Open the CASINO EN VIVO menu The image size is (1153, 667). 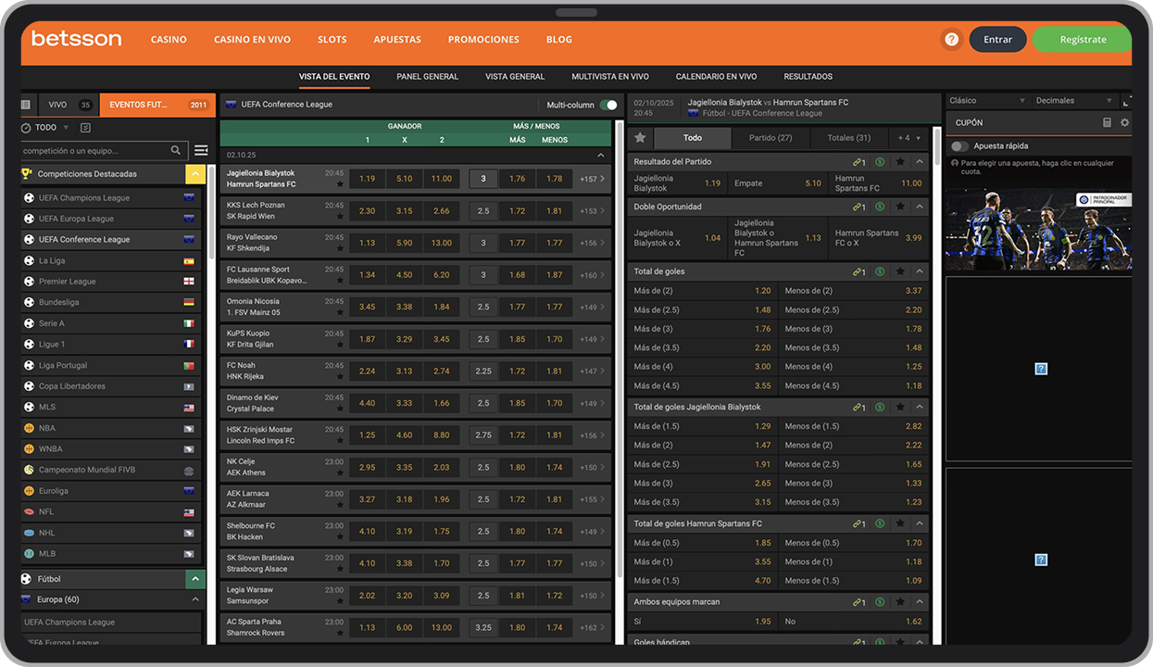tap(252, 40)
